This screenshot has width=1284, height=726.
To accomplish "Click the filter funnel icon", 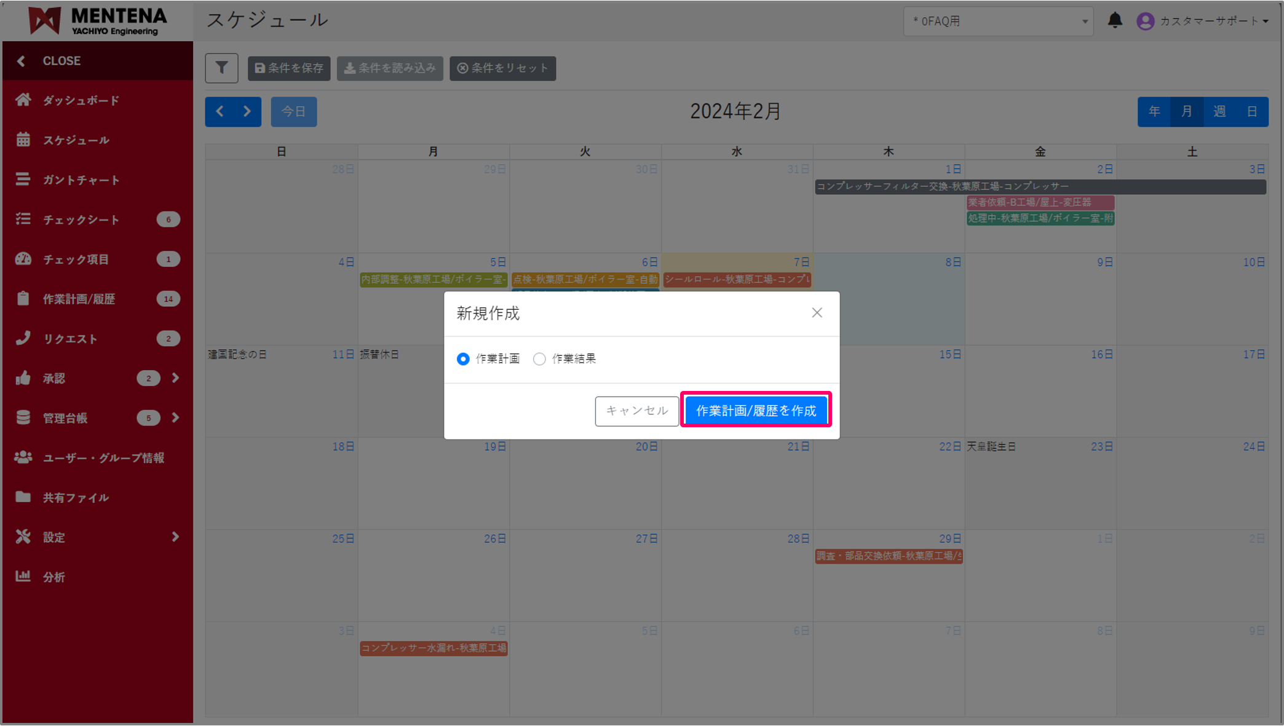I will 221,68.
